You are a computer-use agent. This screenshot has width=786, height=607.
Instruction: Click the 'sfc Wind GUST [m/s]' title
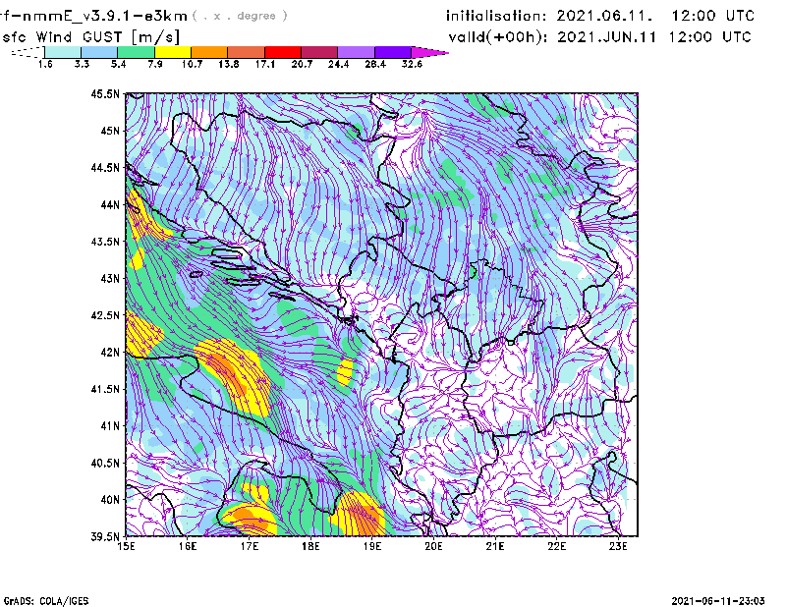[90, 37]
